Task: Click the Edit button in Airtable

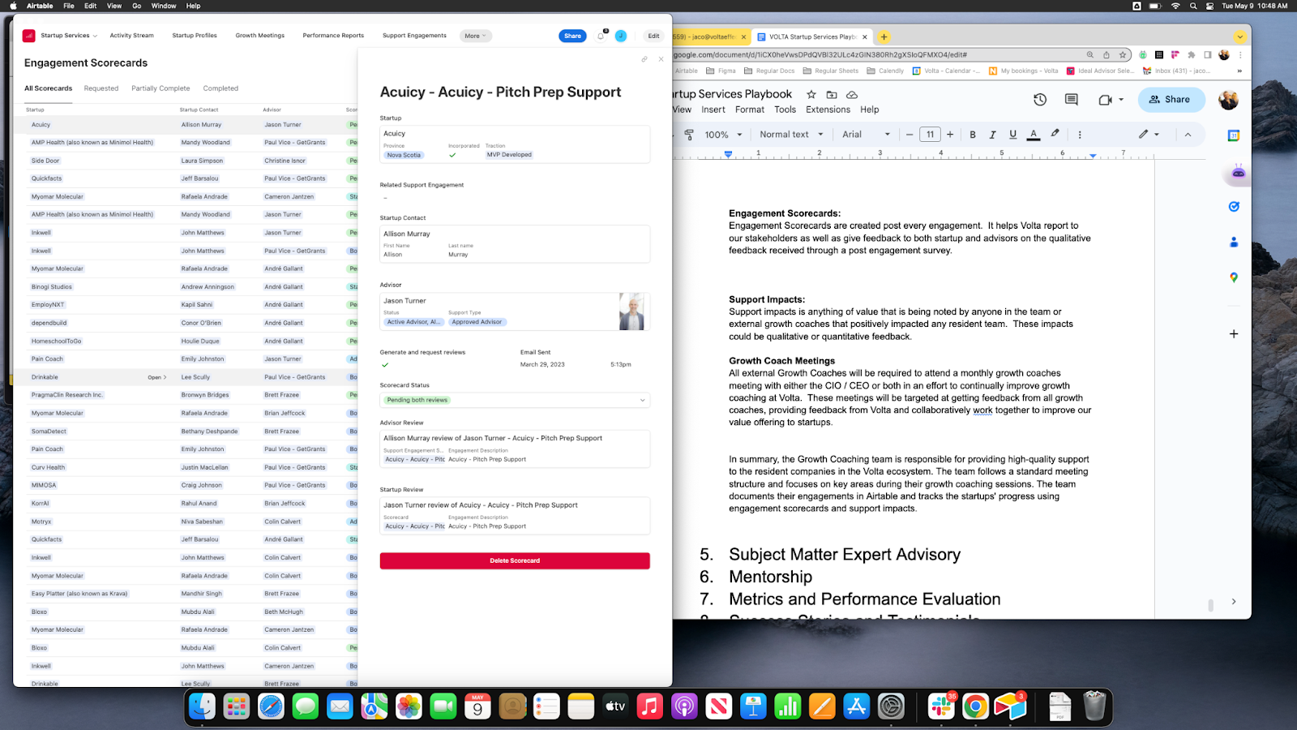Action: (653, 36)
